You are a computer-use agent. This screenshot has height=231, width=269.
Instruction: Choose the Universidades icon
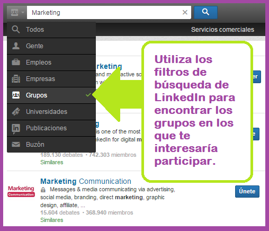pyautogui.click(x=16, y=112)
